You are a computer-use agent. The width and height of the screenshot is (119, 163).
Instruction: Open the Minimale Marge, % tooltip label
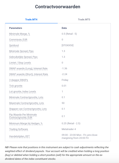(x=20, y=34)
